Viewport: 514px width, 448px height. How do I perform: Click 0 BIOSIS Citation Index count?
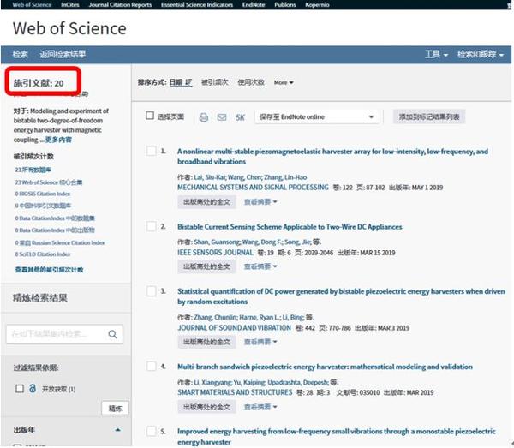point(43,194)
